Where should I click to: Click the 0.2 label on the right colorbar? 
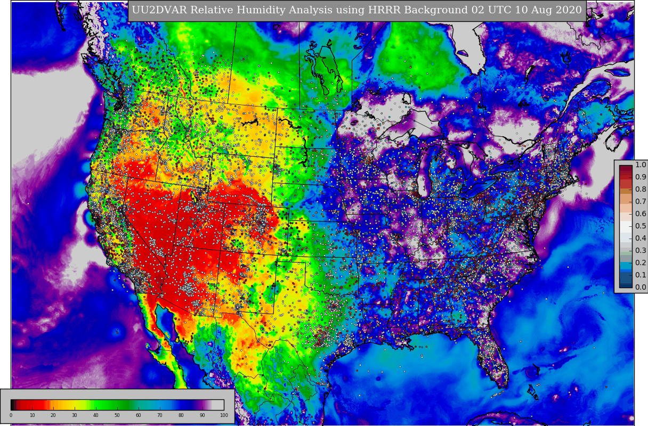pyautogui.click(x=641, y=263)
